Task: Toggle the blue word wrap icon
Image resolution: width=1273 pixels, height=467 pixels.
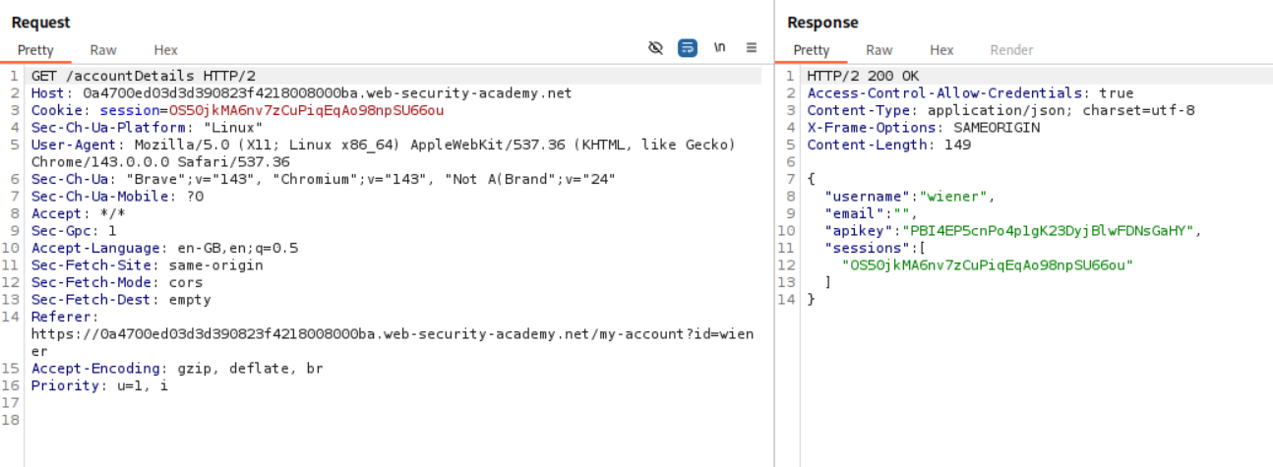Action: point(688,48)
